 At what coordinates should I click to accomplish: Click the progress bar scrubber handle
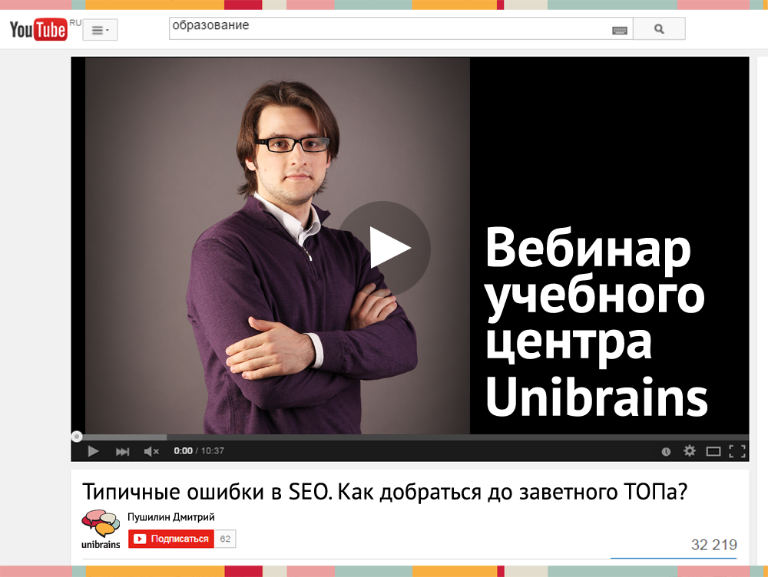[76, 437]
